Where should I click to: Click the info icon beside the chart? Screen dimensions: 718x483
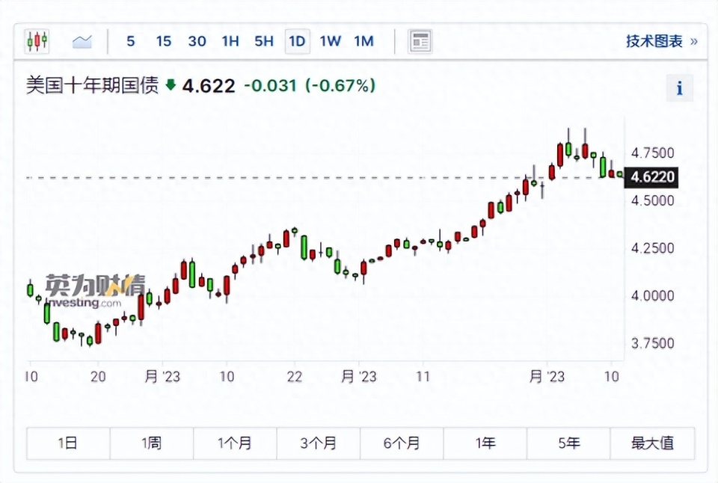tap(679, 88)
